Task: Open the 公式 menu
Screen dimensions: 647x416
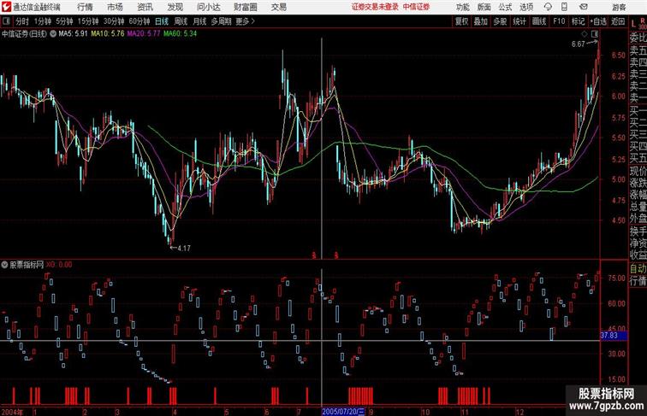Action: coord(505,7)
